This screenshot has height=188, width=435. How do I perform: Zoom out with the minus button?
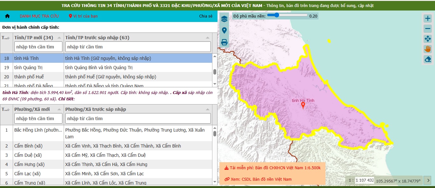click(x=428, y=29)
